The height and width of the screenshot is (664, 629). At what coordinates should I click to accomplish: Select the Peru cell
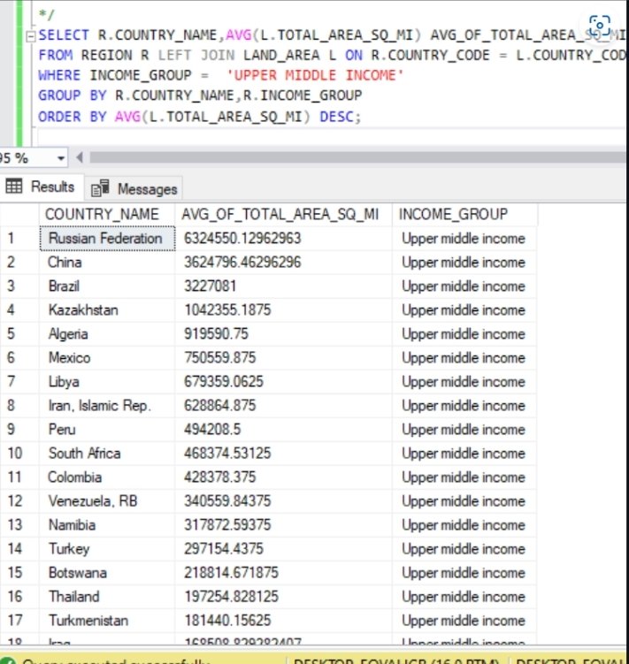(107, 430)
